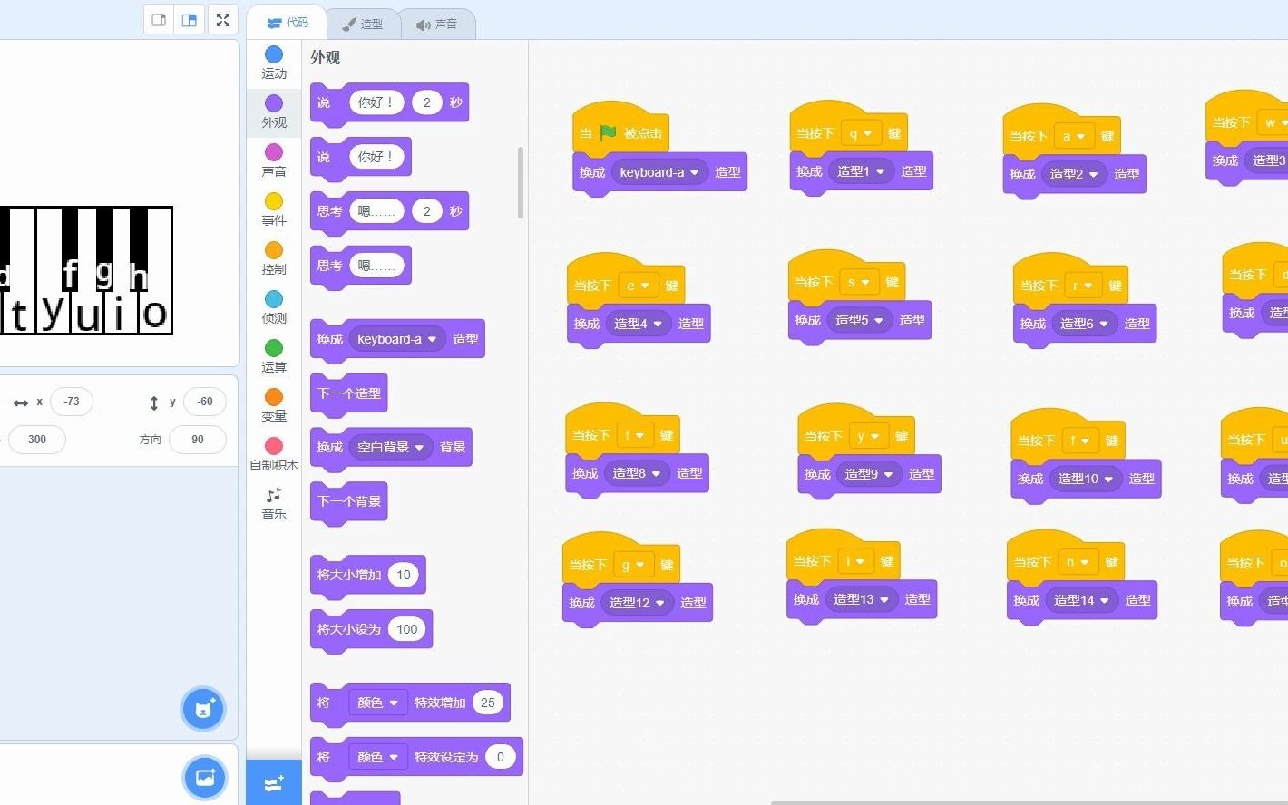Click the block palette vertical scrollbar
Image resolution: width=1288 pixels, height=805 pixels.
(x=520, y=182)
